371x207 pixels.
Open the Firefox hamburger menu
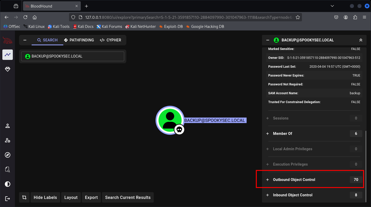coord(364,17)
